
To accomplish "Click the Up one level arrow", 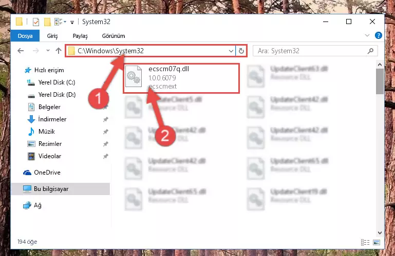I will tap(59, 51).
